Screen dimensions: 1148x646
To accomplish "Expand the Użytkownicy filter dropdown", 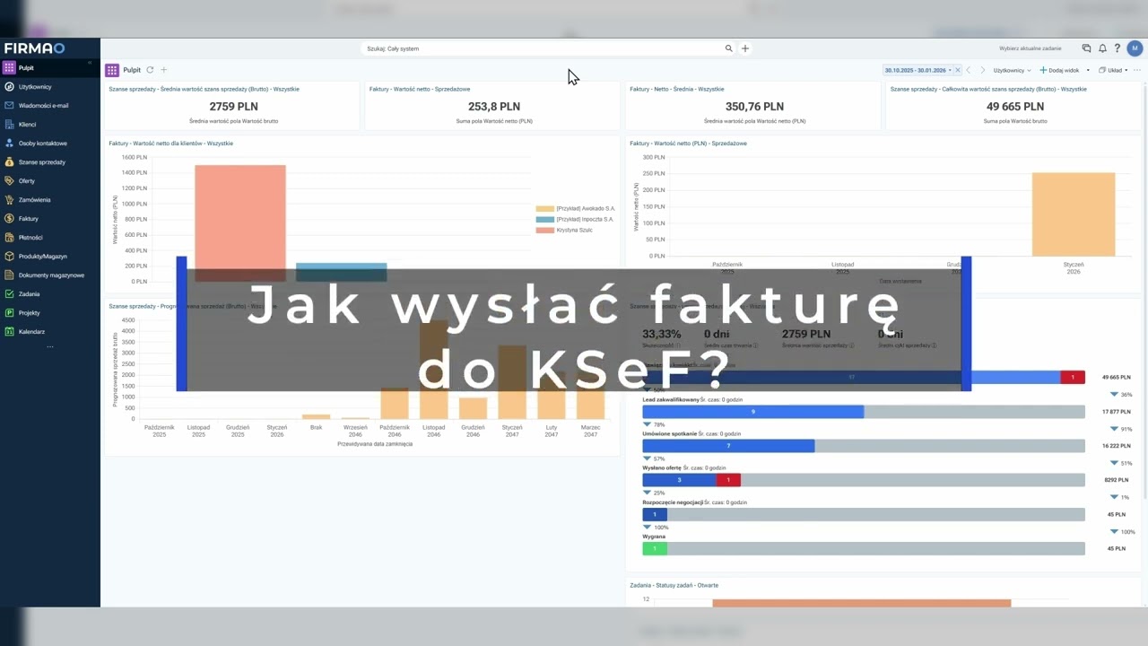I will pos(1013,70).
